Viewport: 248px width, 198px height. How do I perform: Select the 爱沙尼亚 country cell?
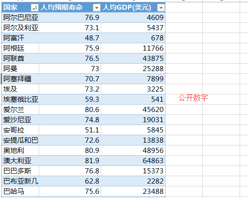pos(20,120)
